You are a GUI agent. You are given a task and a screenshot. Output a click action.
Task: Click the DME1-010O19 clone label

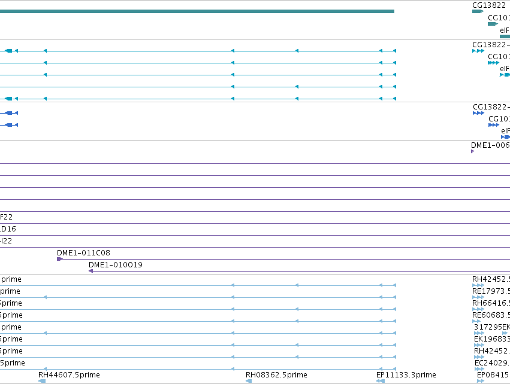coord(116,265)
